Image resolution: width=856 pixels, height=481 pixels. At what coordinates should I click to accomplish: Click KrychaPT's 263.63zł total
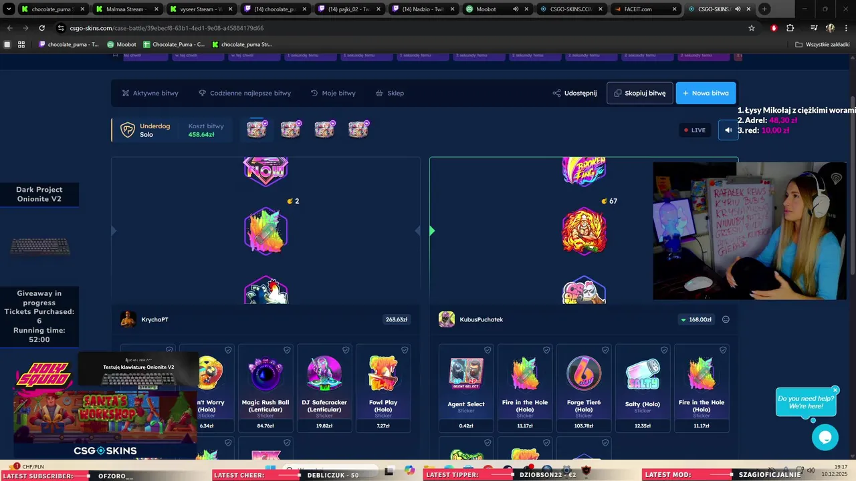tap(397, 319)
